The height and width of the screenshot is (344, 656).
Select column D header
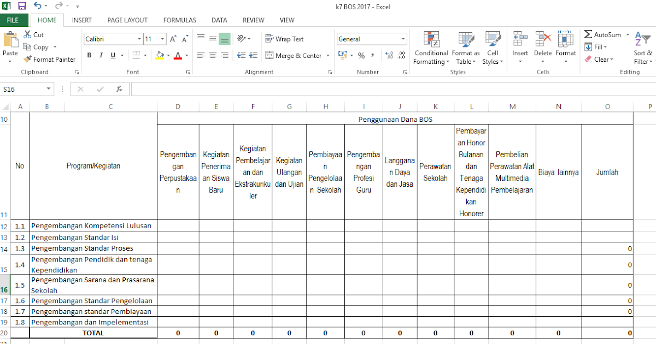[x=178, y=106]
